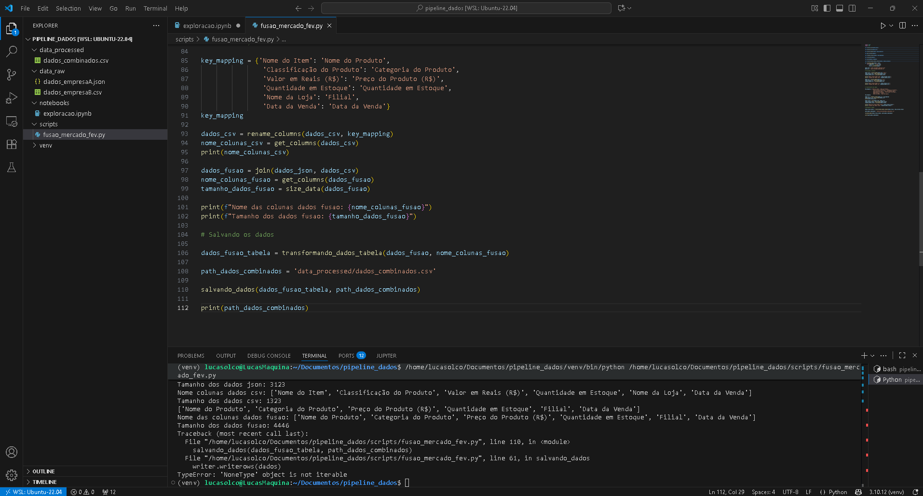Open the terminal launch profile dropdown
Viewport: 923px width, 496px height.
pyautogui.click(x=872, y=355)
